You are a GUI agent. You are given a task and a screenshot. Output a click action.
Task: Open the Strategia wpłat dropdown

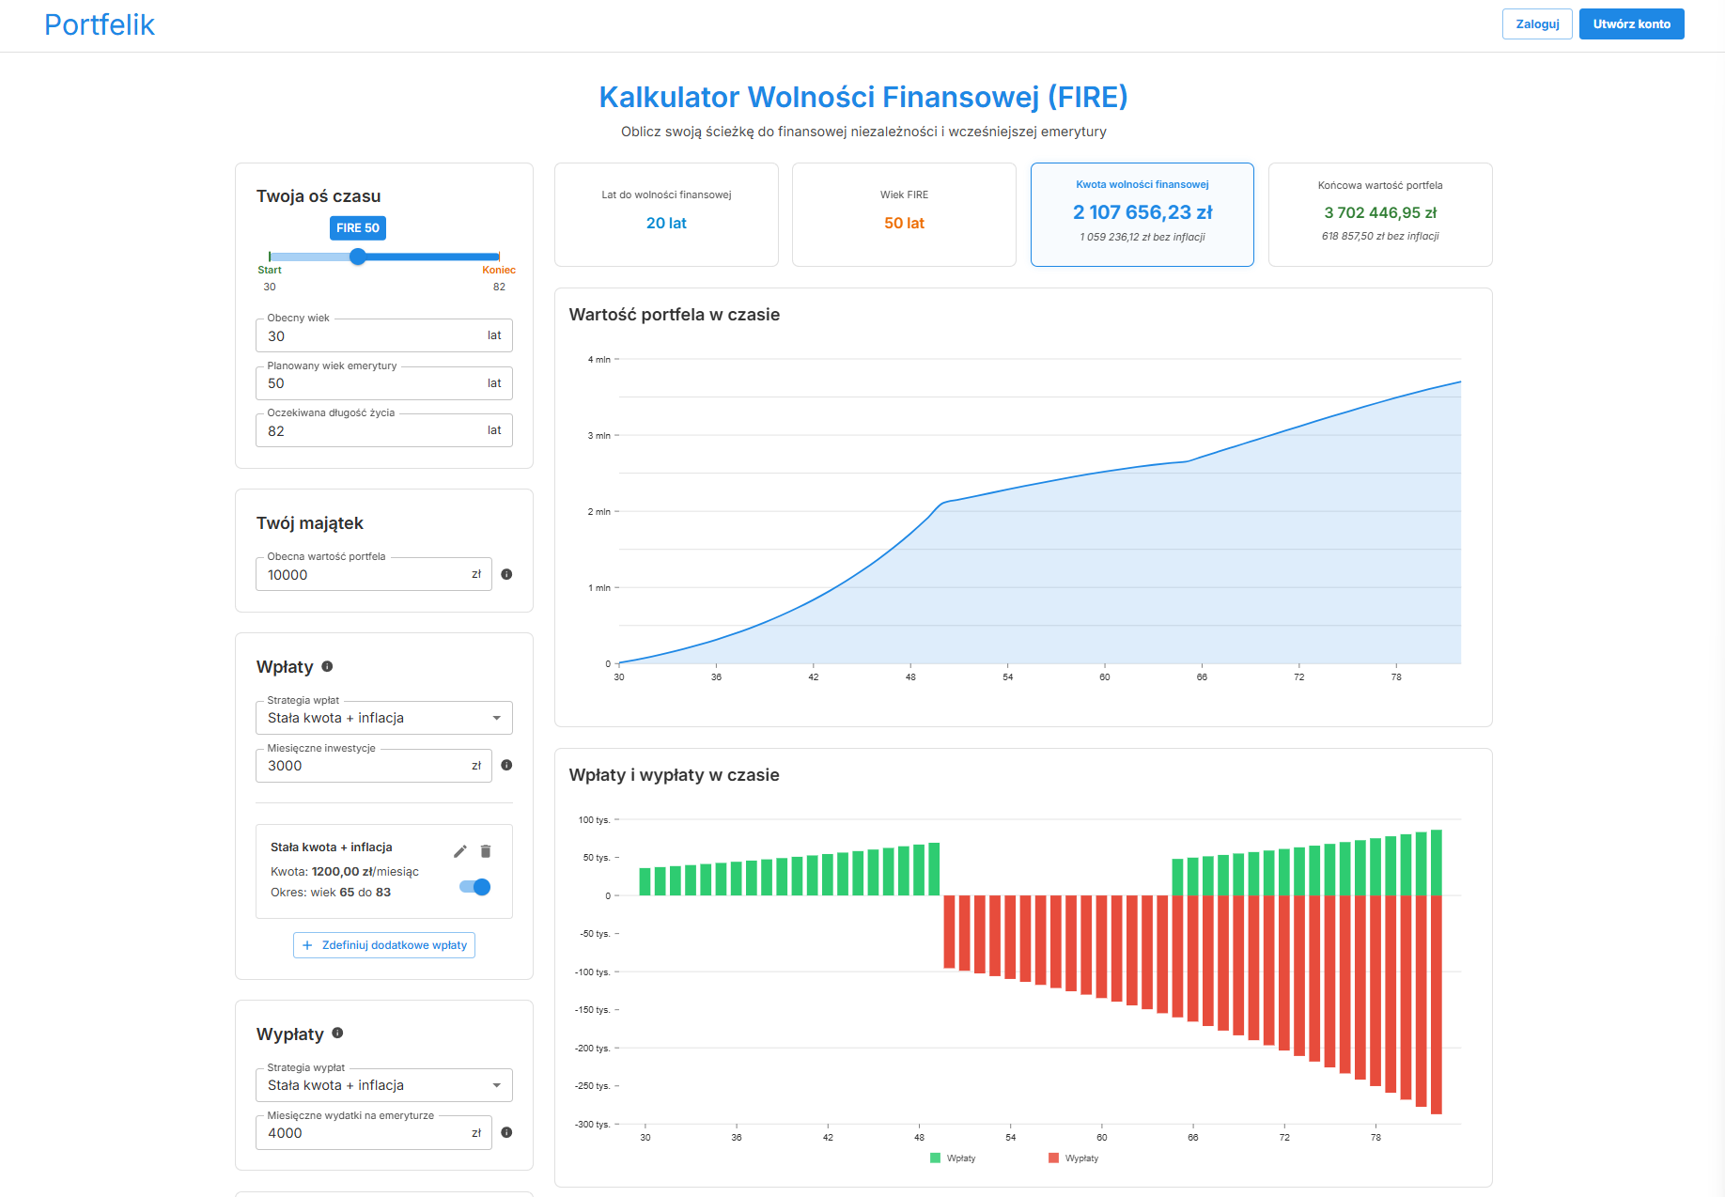383,718
